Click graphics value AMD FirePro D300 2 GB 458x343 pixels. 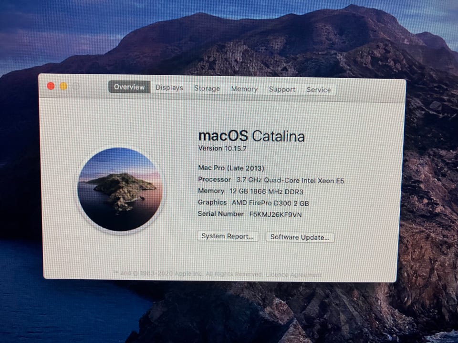(x=270, y=203)
